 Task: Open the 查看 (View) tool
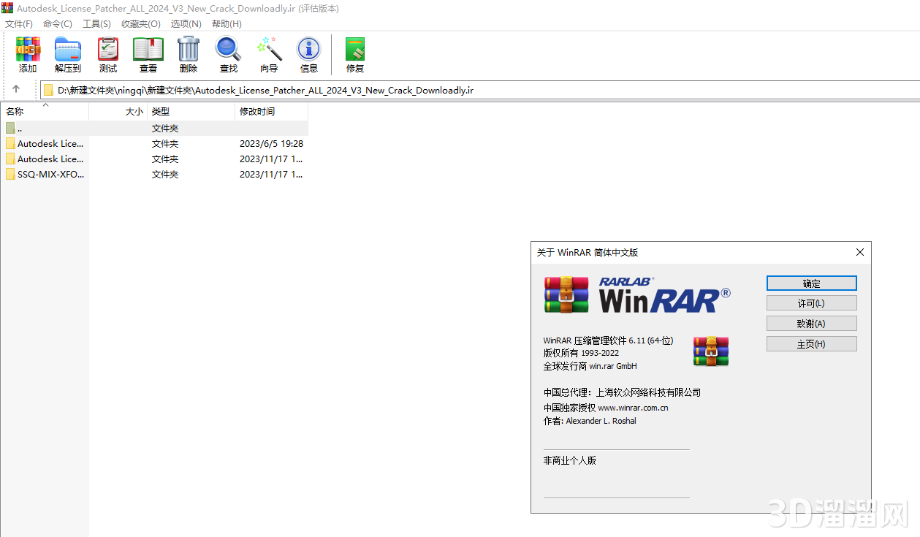148,53
